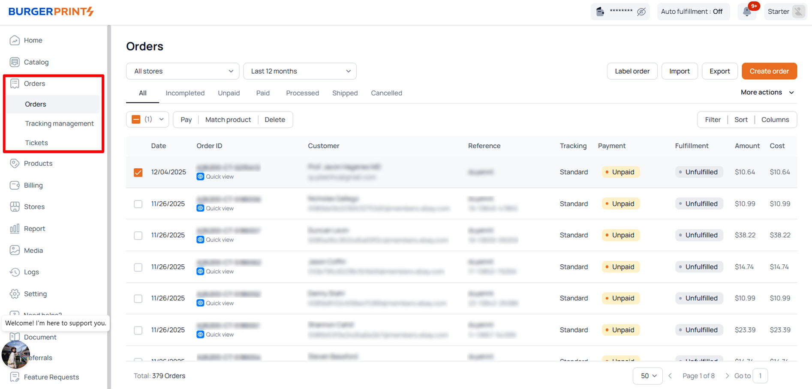Check the $38.22 order's checkbox
812x389 pixels.
click(138, 236)
